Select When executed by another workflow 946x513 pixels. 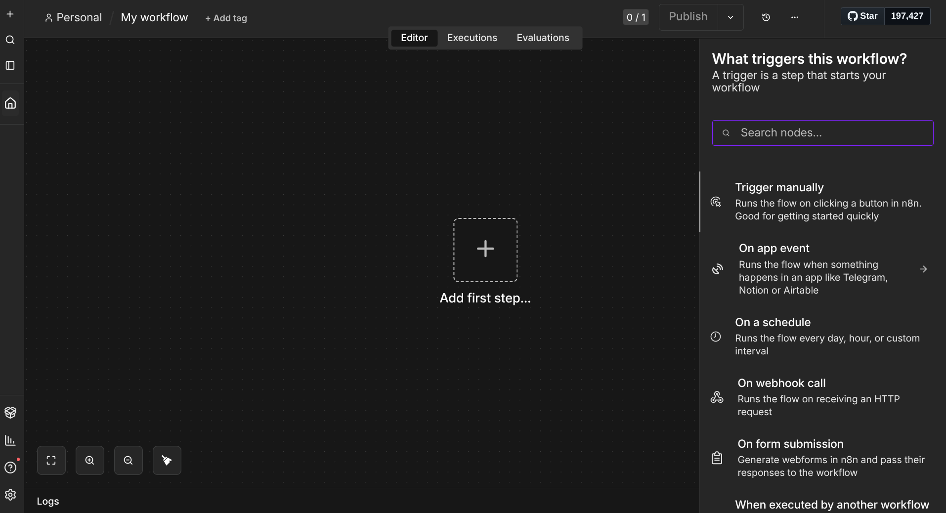click(x=832, y=505)
